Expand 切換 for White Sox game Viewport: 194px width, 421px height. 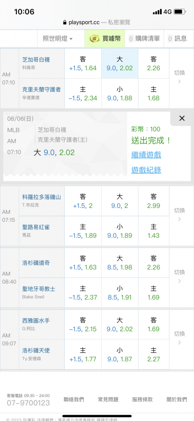[x=180, y=77]
